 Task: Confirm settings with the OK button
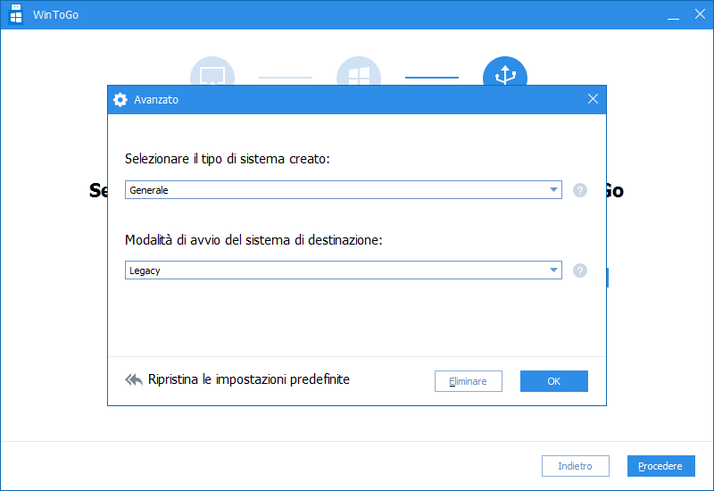click(553, 381)
